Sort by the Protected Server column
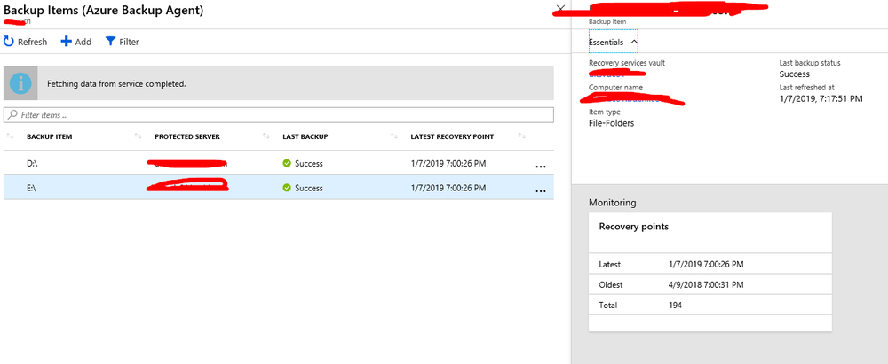Viewport: 888px width, 364px height. pyautogui.click(x=186, y=136)
